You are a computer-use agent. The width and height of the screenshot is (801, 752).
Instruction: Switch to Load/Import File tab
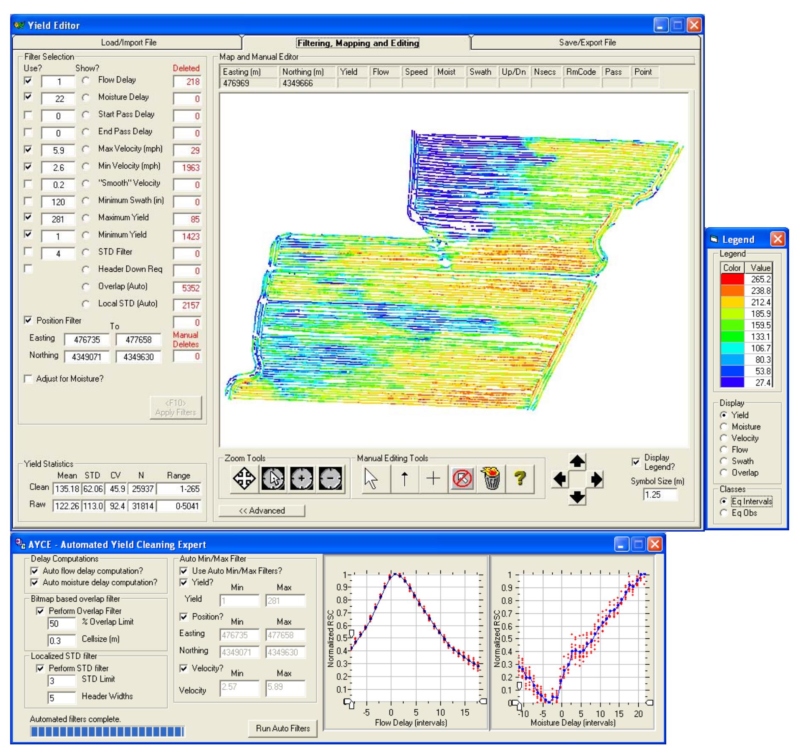[x=127, y=42]
